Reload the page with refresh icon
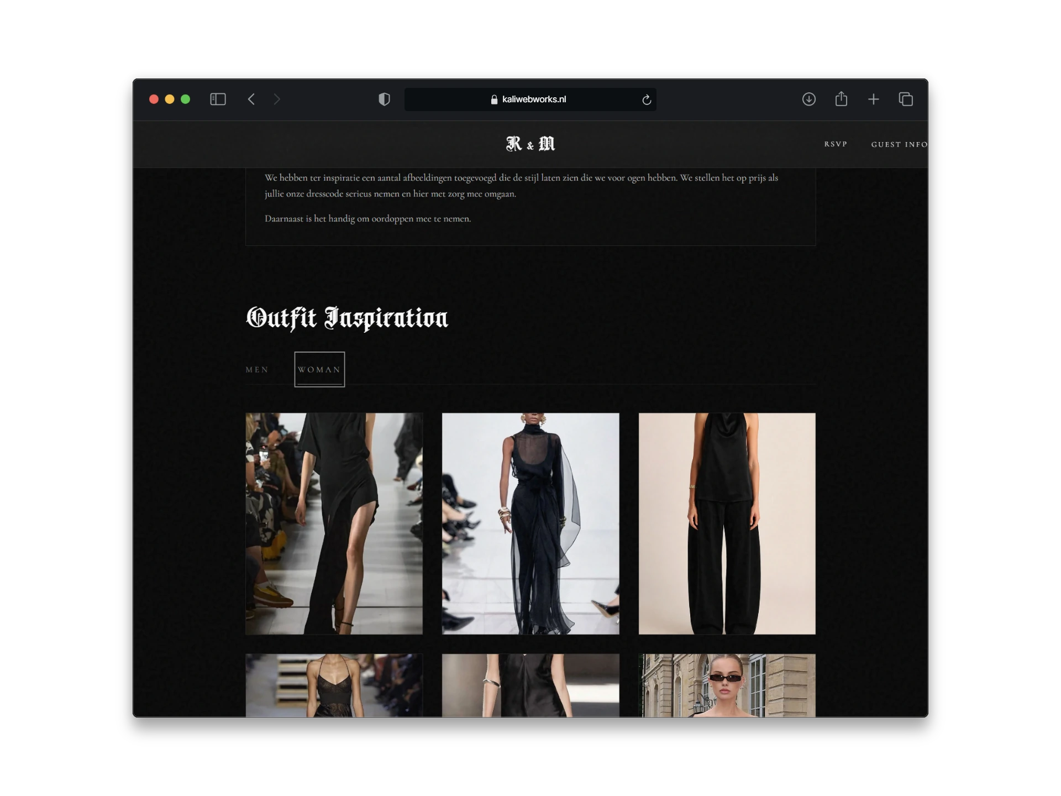The image size is (1061, 796). click(x=647, y=99)
